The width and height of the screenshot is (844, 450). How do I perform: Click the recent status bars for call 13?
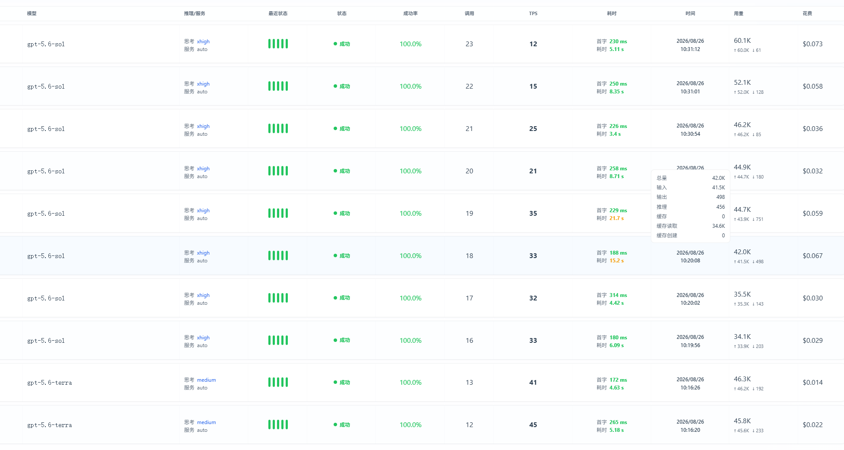click(x=278, y=382)
